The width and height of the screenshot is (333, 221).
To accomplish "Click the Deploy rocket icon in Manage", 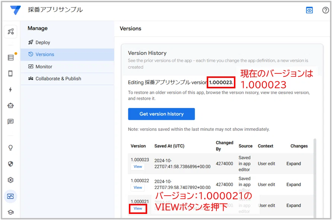I will tap(31, 42).
